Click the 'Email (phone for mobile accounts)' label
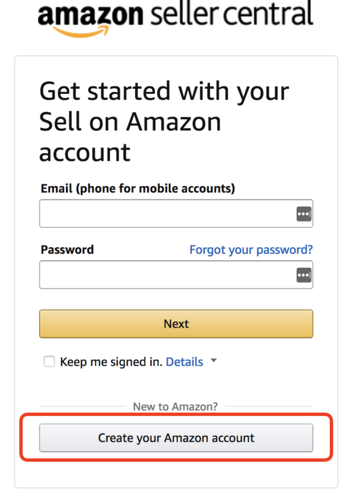Image resolution: width=353 pixels, height=496 pixels. click(x=138, y=189)
